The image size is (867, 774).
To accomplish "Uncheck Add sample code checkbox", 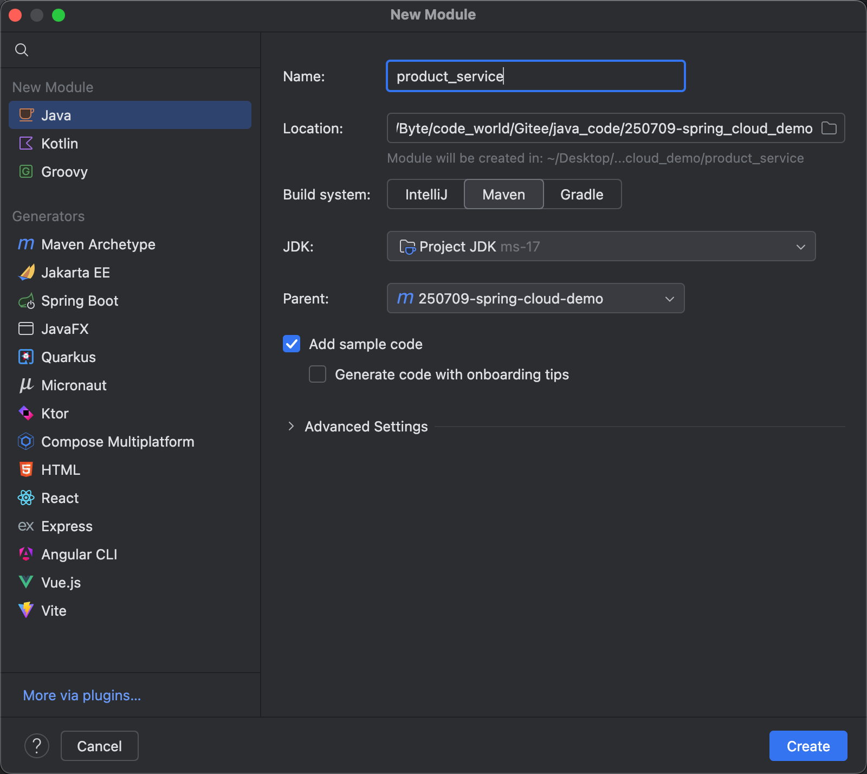I will coord(292,344).
